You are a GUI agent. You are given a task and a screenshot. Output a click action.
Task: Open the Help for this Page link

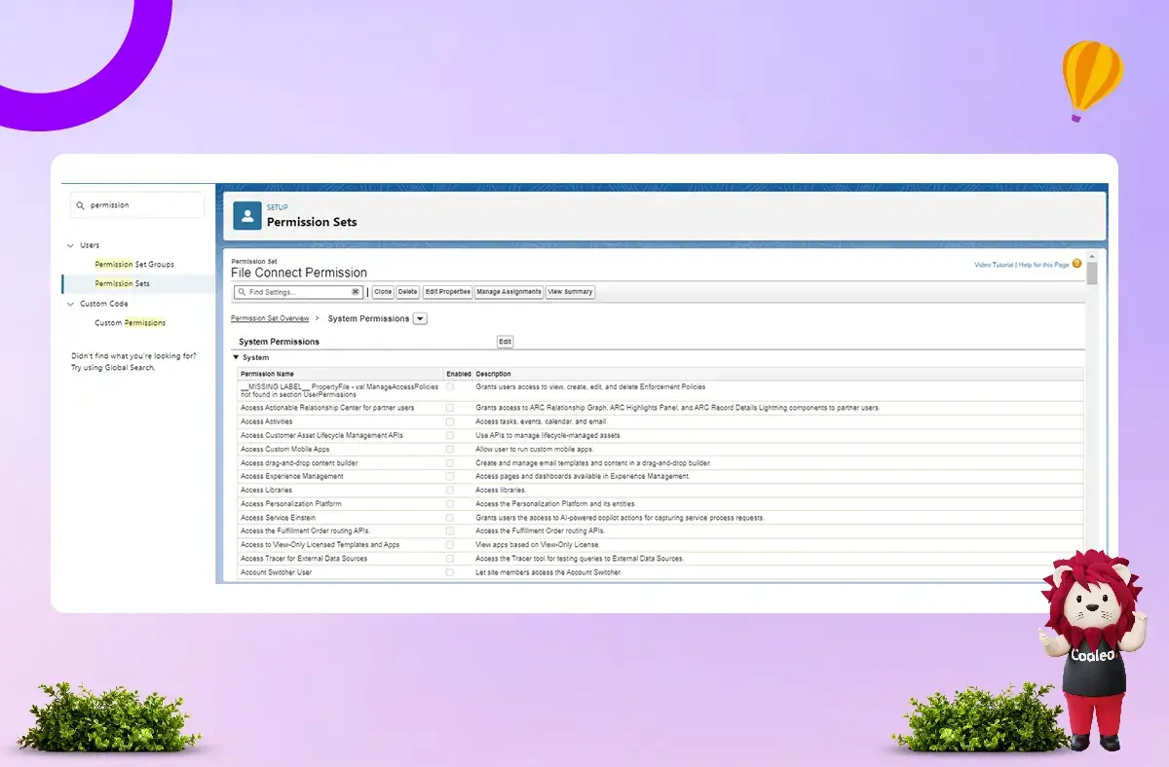pos(1044,265)
